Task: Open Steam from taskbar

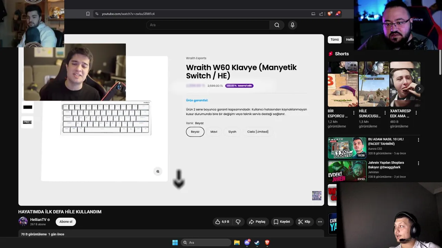Action: tap(257, 242)
